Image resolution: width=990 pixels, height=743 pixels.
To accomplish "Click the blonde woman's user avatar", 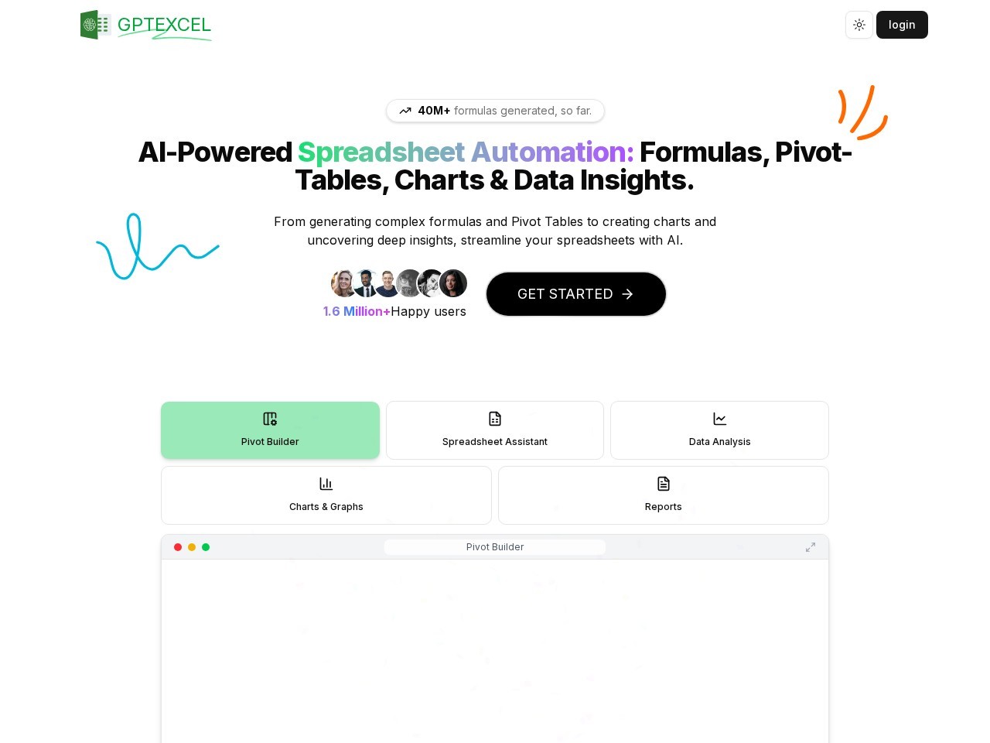I will click(343, 283).
